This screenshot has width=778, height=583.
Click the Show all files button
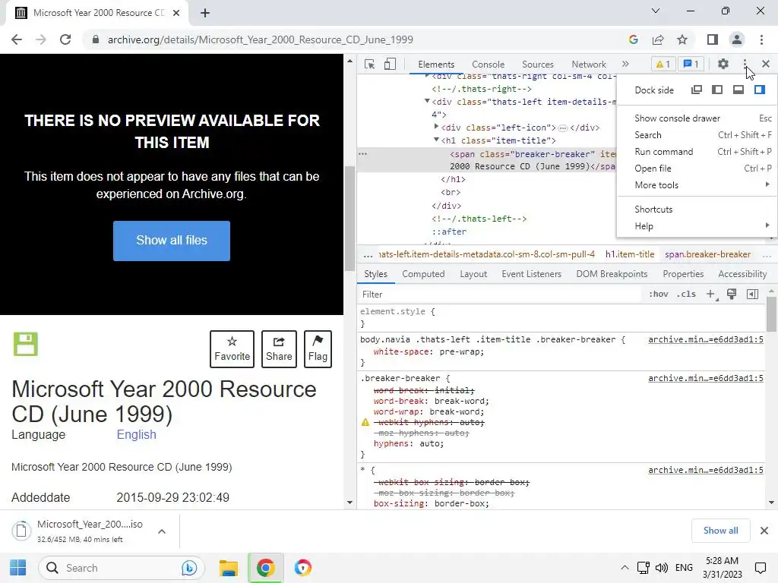point(172,241)
